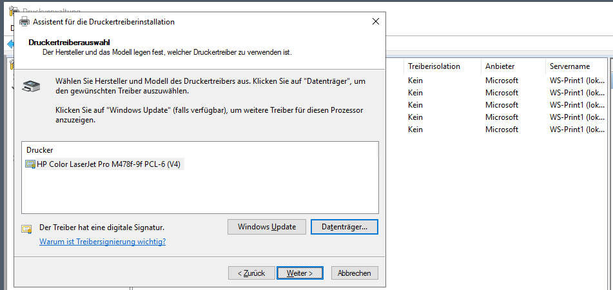Continue with the Weiter button
This screenshot has height=290, width=613.
pyautogui.click(x=300, y=273)
